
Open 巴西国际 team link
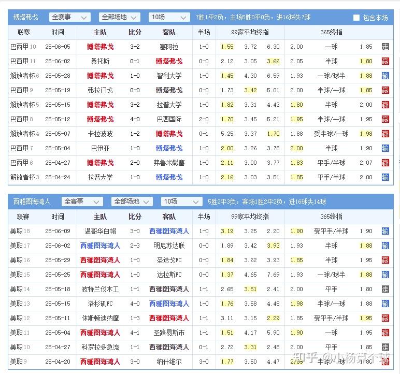click(169, 119)
